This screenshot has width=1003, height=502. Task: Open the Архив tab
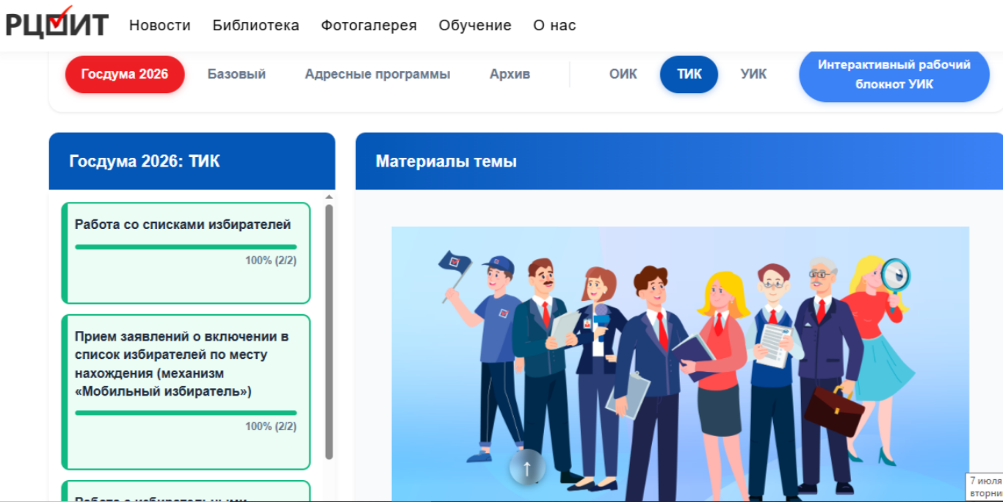pos(510,74)
